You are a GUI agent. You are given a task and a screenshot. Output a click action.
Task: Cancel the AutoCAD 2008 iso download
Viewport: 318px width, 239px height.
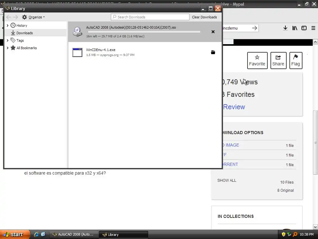click(x=213, y=32)
